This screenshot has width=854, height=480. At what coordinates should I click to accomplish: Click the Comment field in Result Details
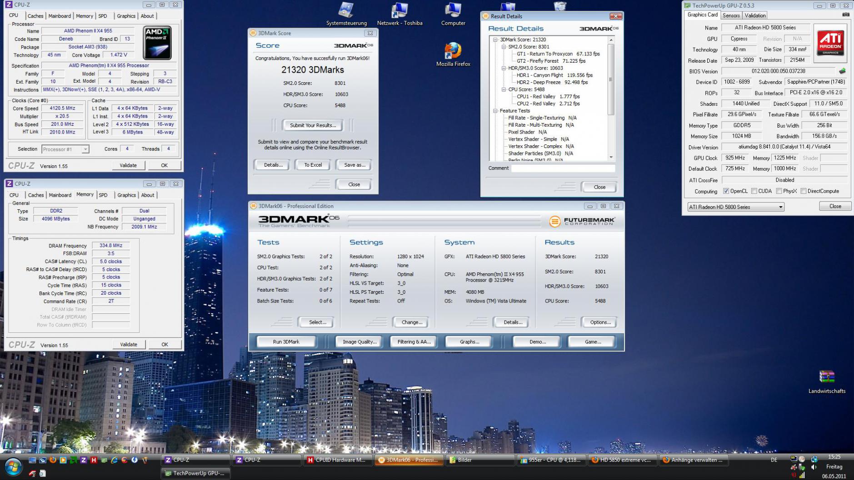pos(563,168)
